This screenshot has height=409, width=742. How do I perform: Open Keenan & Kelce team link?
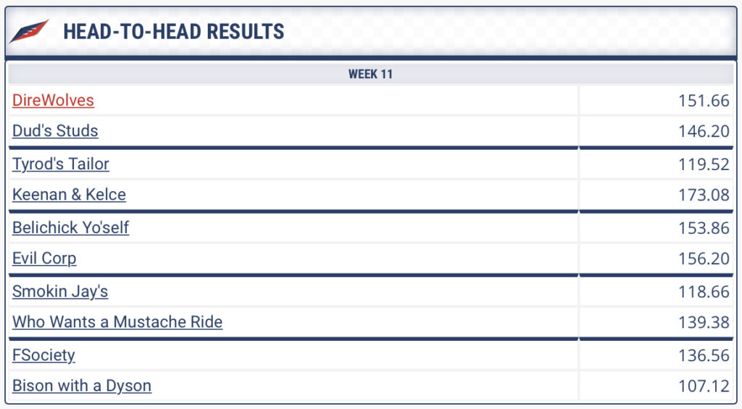(x=69, y=195)
